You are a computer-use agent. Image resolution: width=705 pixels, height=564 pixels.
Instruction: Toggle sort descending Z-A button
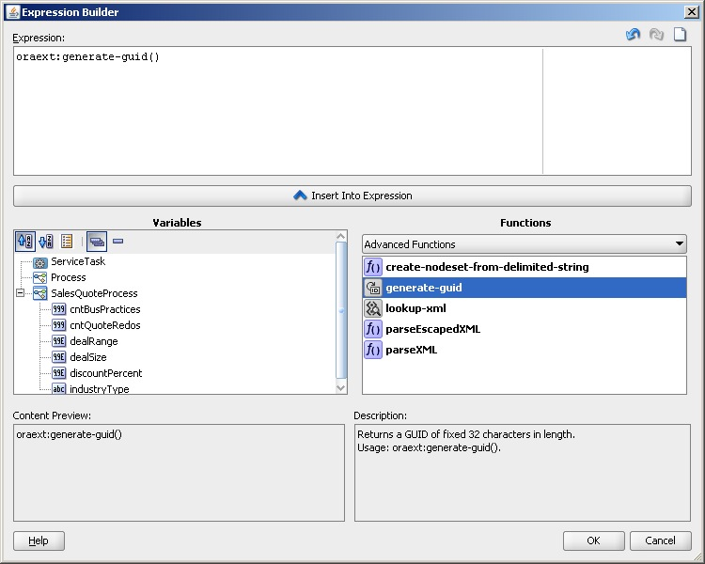[x=46, y=242]
